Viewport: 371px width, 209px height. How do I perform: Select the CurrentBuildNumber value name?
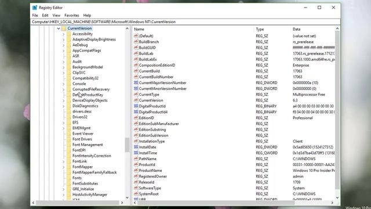pos(156,77)
